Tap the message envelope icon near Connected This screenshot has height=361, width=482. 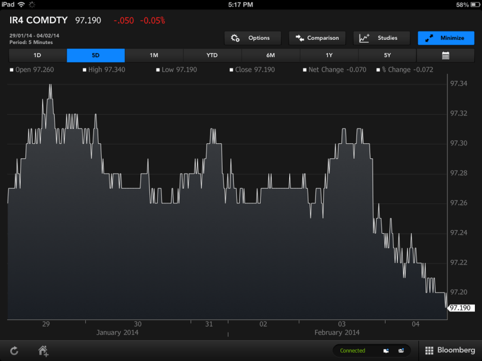point(401,350)
